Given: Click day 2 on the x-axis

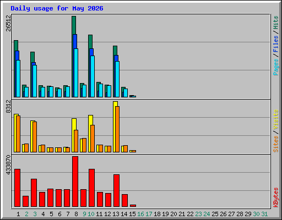Looking at the screenshot, I should pyautogui.click(x=26, y=214).
